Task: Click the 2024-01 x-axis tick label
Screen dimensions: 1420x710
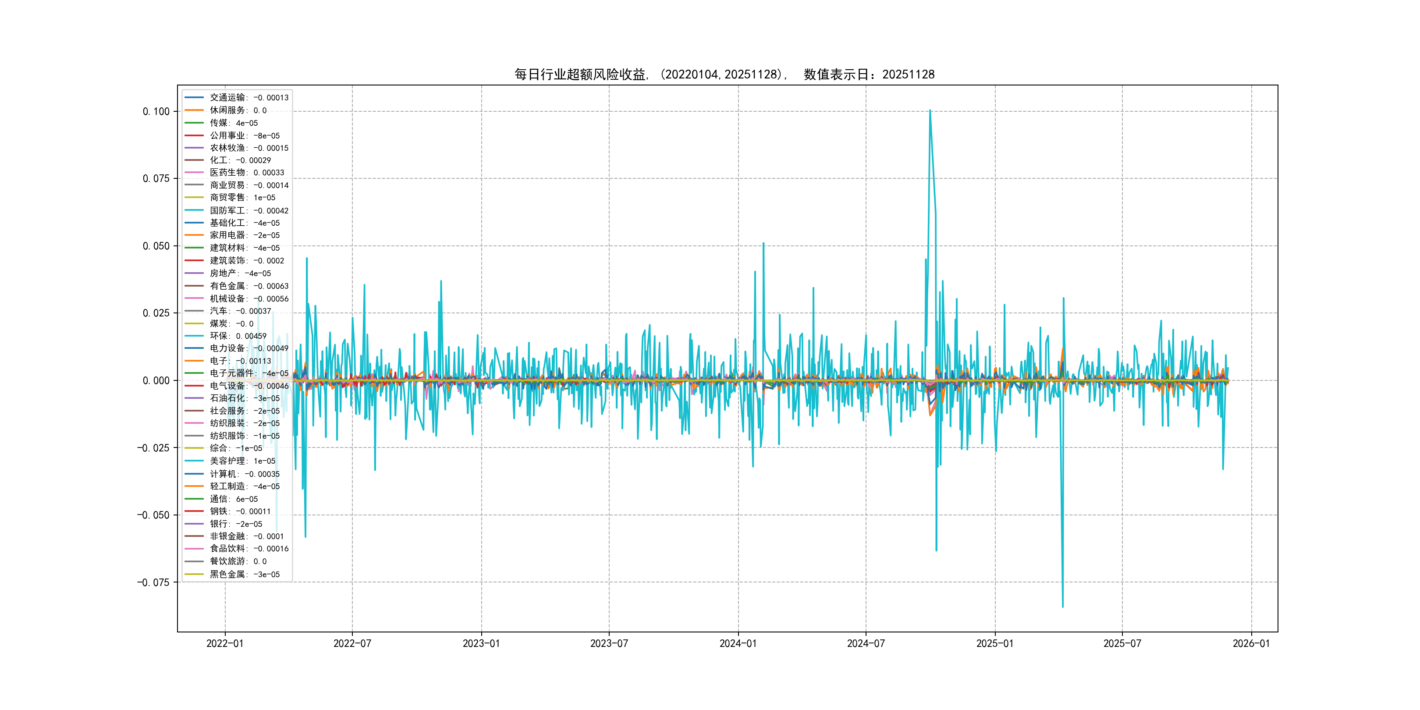Action: [x=738, y=643]
